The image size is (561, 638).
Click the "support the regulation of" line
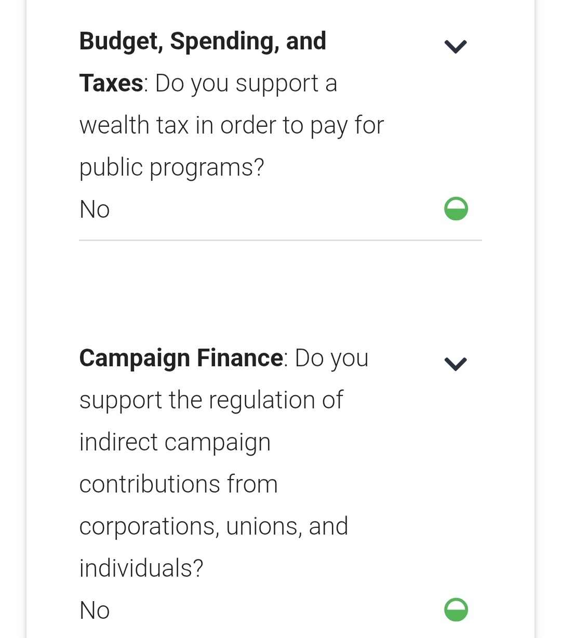(211, 401)
